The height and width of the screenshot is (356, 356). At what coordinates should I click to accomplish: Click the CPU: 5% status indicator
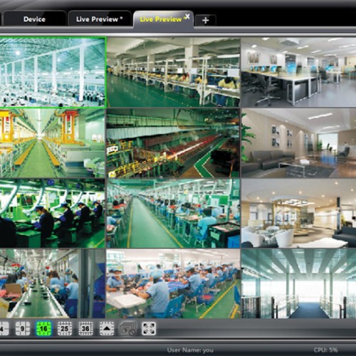pyautogui.click(x=325, y=350)
